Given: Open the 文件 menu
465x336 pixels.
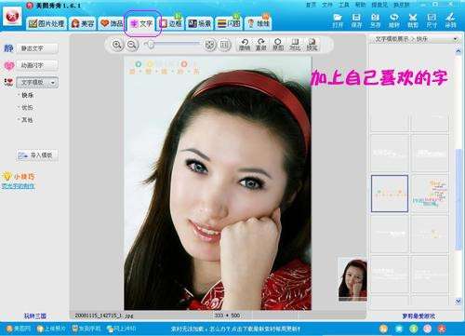Looking at the screenshot, I should pyautogui.click(x=326, y=5).
